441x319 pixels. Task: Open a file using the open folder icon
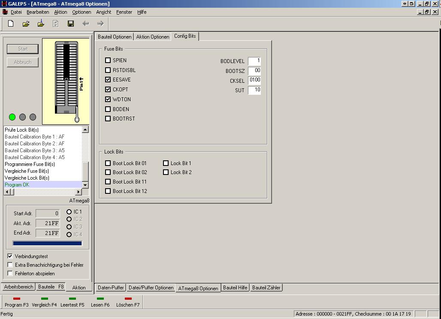[x=25, y=24]
